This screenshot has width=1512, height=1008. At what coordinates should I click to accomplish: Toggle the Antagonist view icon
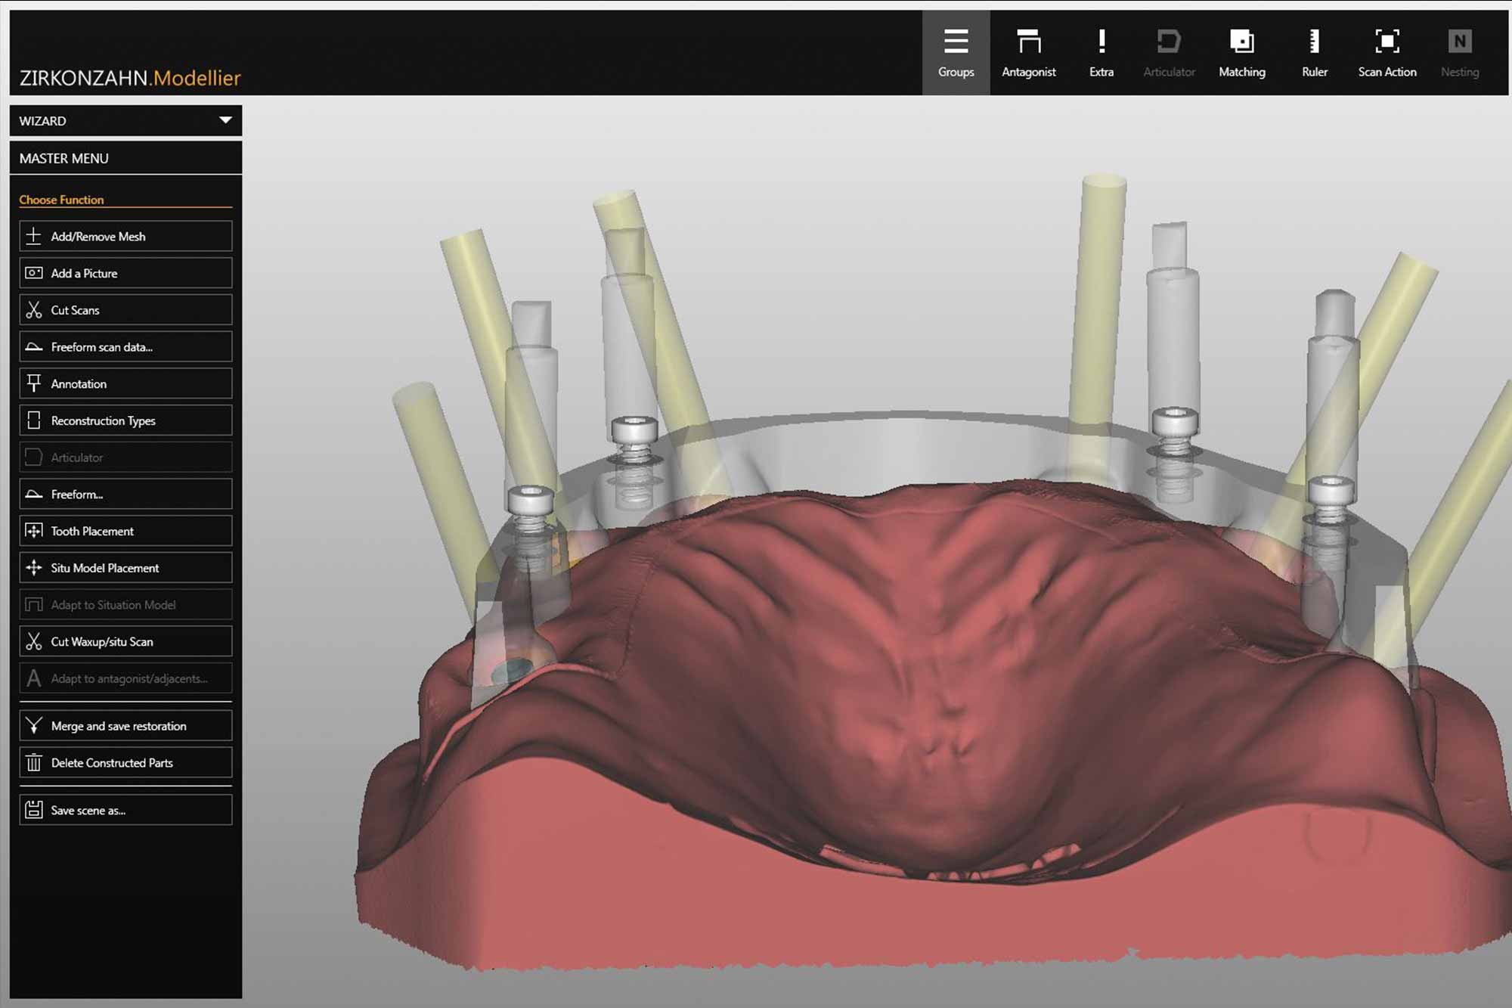1028,52
